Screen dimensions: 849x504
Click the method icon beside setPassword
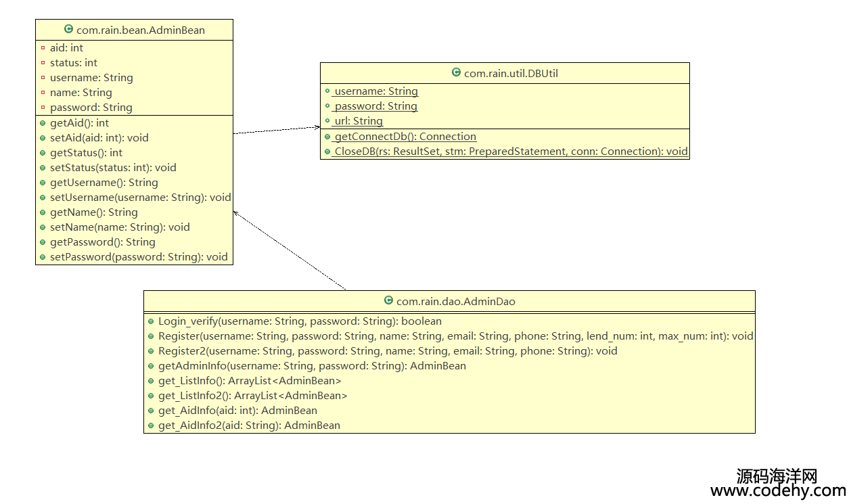[43, 257]
